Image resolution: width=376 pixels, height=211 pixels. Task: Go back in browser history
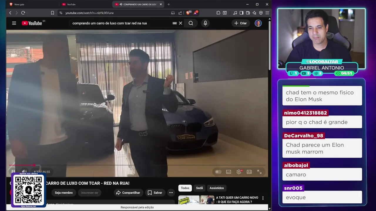[10, 13]
